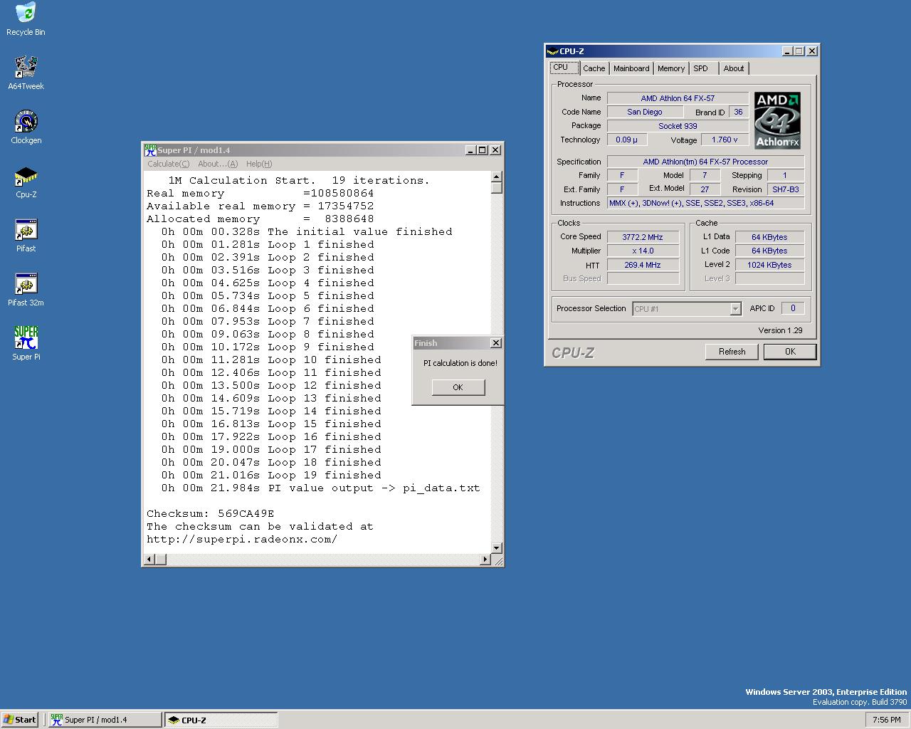This screenshot has height=729, width=911.
Task: Click the Brand ID value 36
Action: coord(738,112)
